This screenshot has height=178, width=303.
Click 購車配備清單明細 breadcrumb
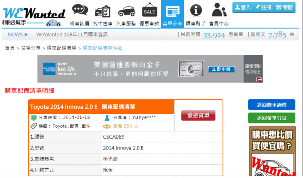click(102, 48)
